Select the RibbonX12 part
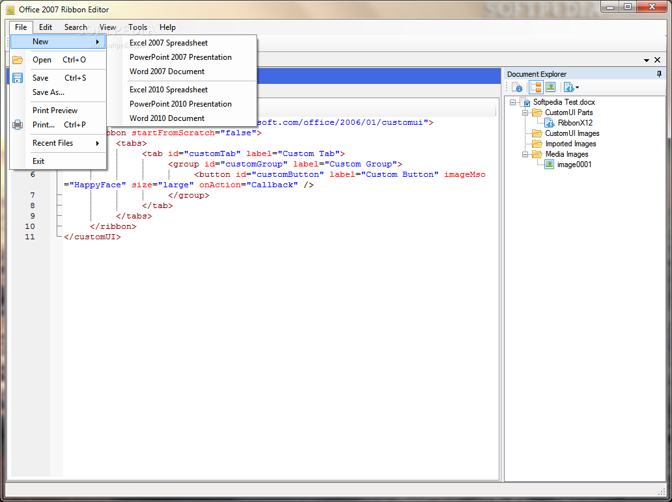The width and height of the screenshot is (672, 502). (575, 123)
